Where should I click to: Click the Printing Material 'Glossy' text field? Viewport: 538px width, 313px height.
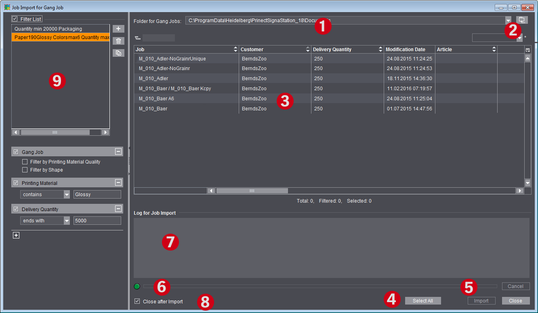click(97, 195)
